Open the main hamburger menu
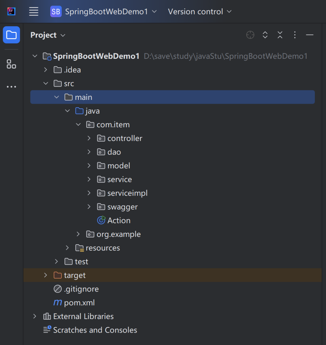This screenshot has height=345, width=326. (34, 12)
